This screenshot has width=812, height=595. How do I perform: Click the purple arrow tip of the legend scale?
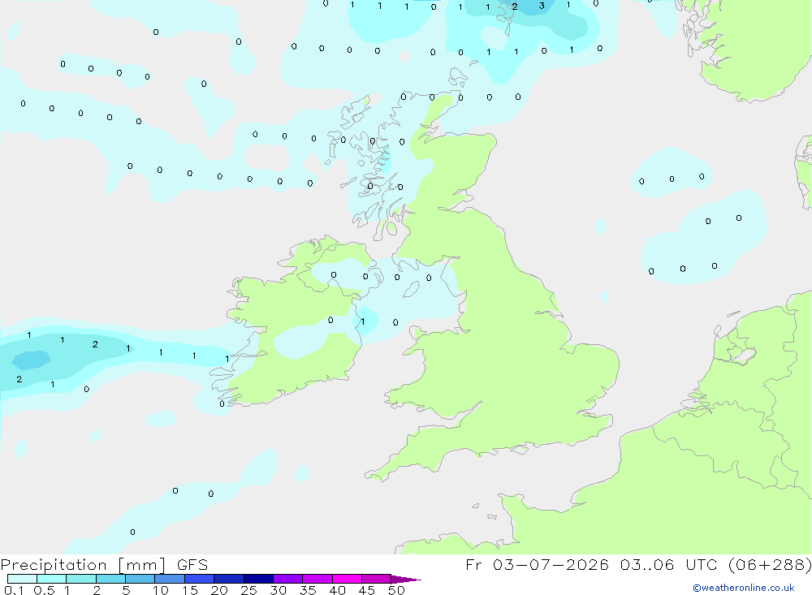click(406, 580)
